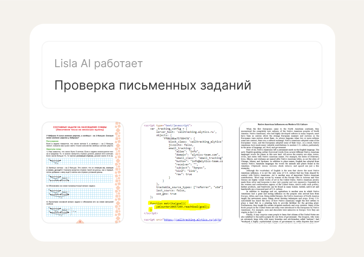Open the JavaScript code snippet thumbnail
The image size is (364, 257).
182,173
